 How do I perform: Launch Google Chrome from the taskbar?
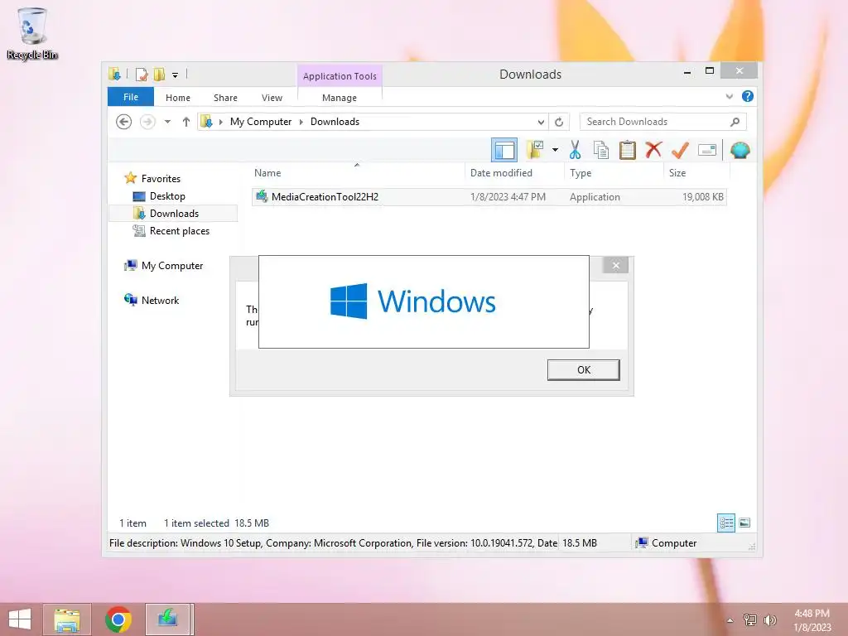pyautogui.click(x=118, y=619)
